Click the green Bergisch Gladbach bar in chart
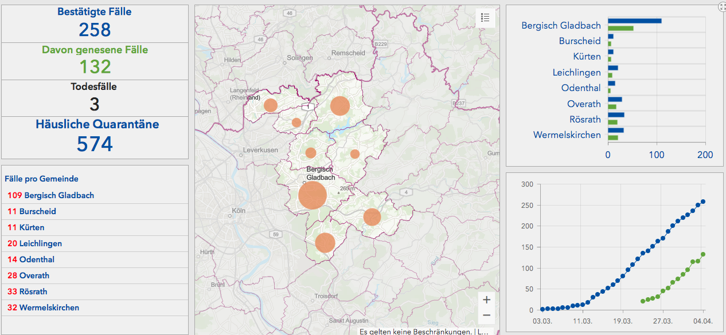The width and height of the screenshot is (726, 335). 620,28
